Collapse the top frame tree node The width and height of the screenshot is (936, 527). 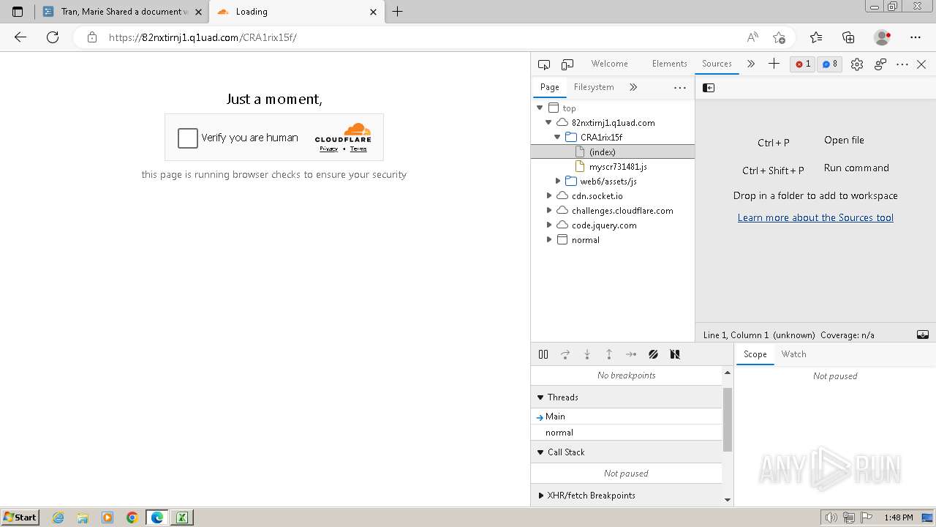(x=540, y=108)
